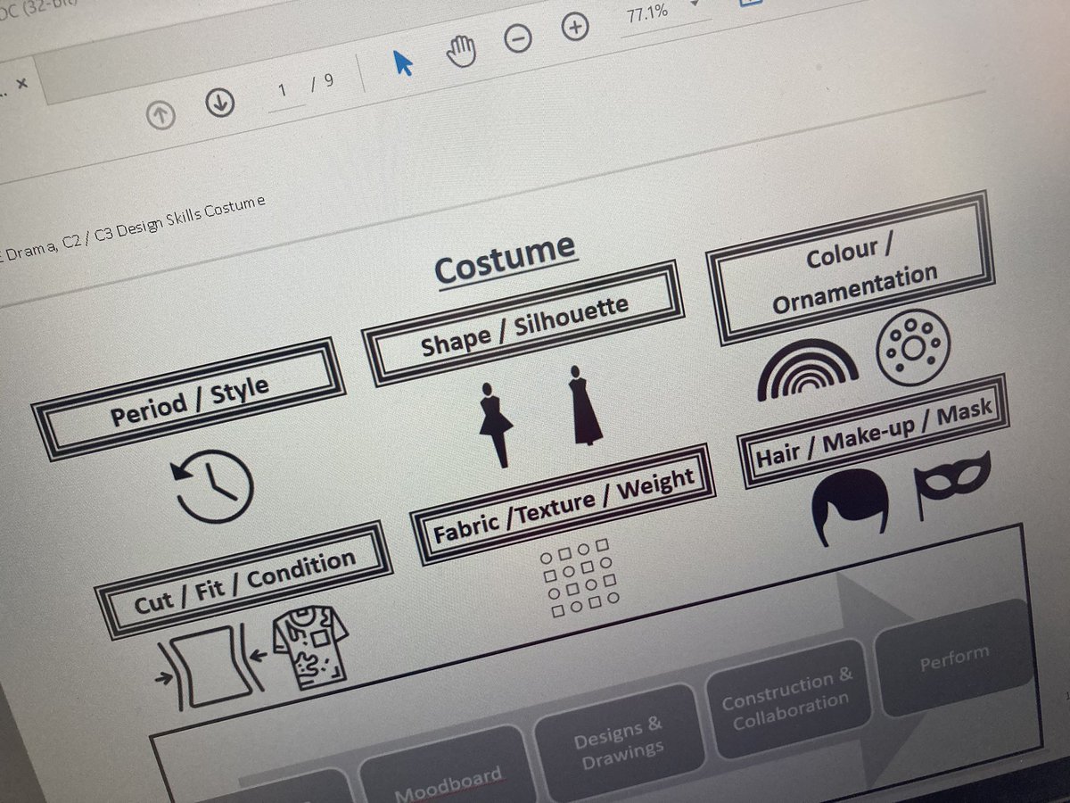The width and height of the screenshot is (1070, 803).
Task: Select the arrow selection tool
Action: 403,62
